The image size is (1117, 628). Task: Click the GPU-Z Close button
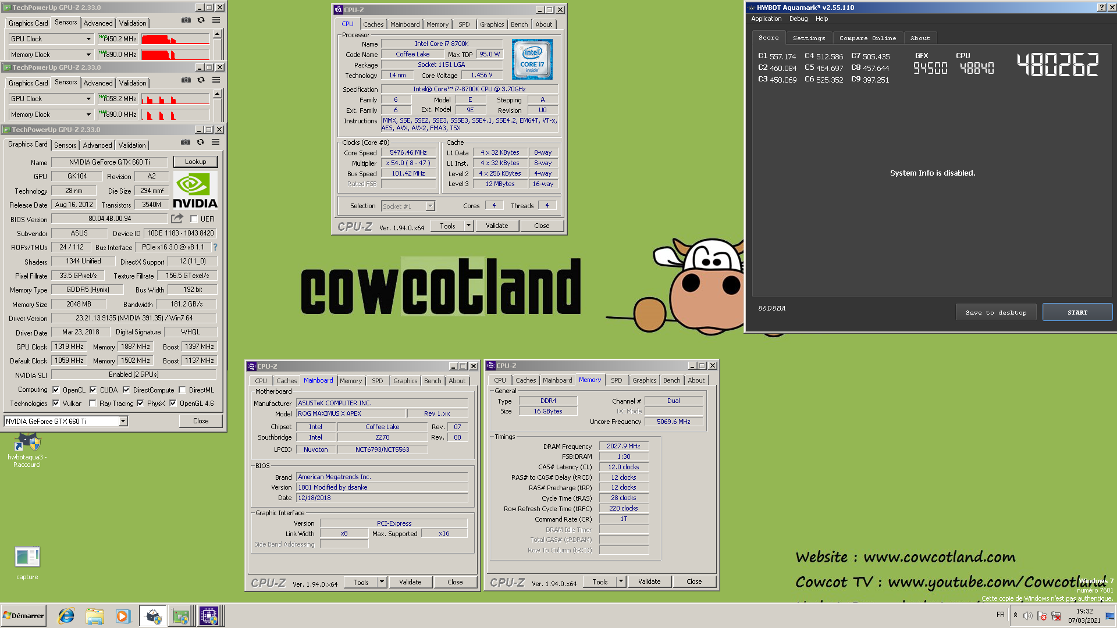tap(201, 421)
